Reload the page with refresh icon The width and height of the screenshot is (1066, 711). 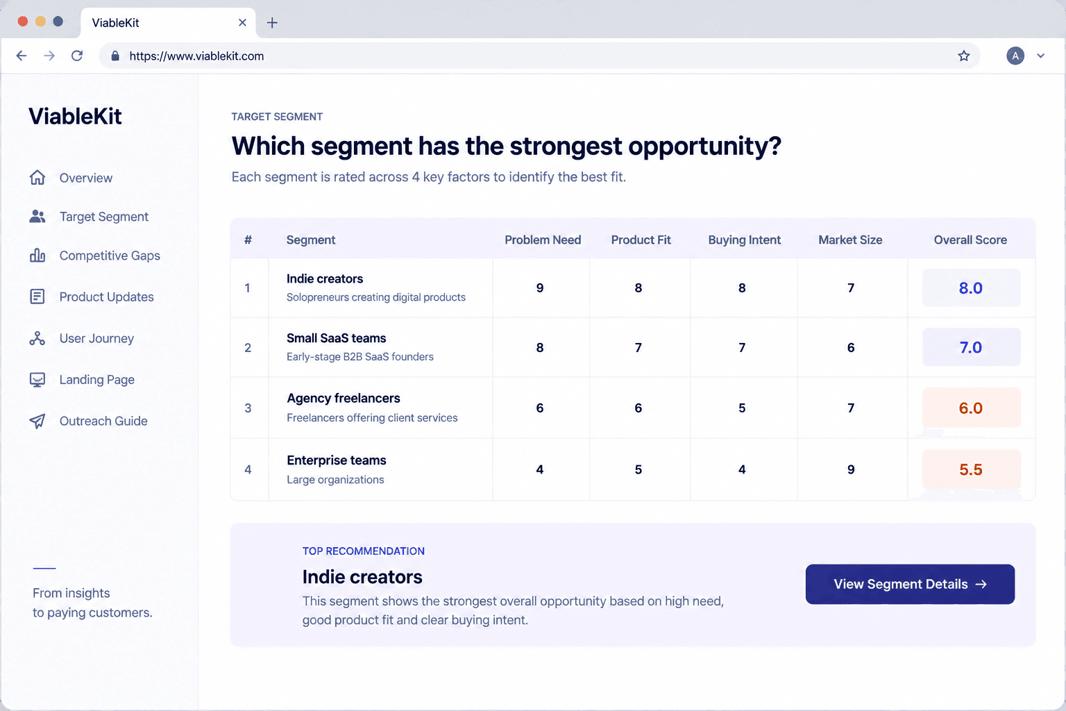(77, 56)
